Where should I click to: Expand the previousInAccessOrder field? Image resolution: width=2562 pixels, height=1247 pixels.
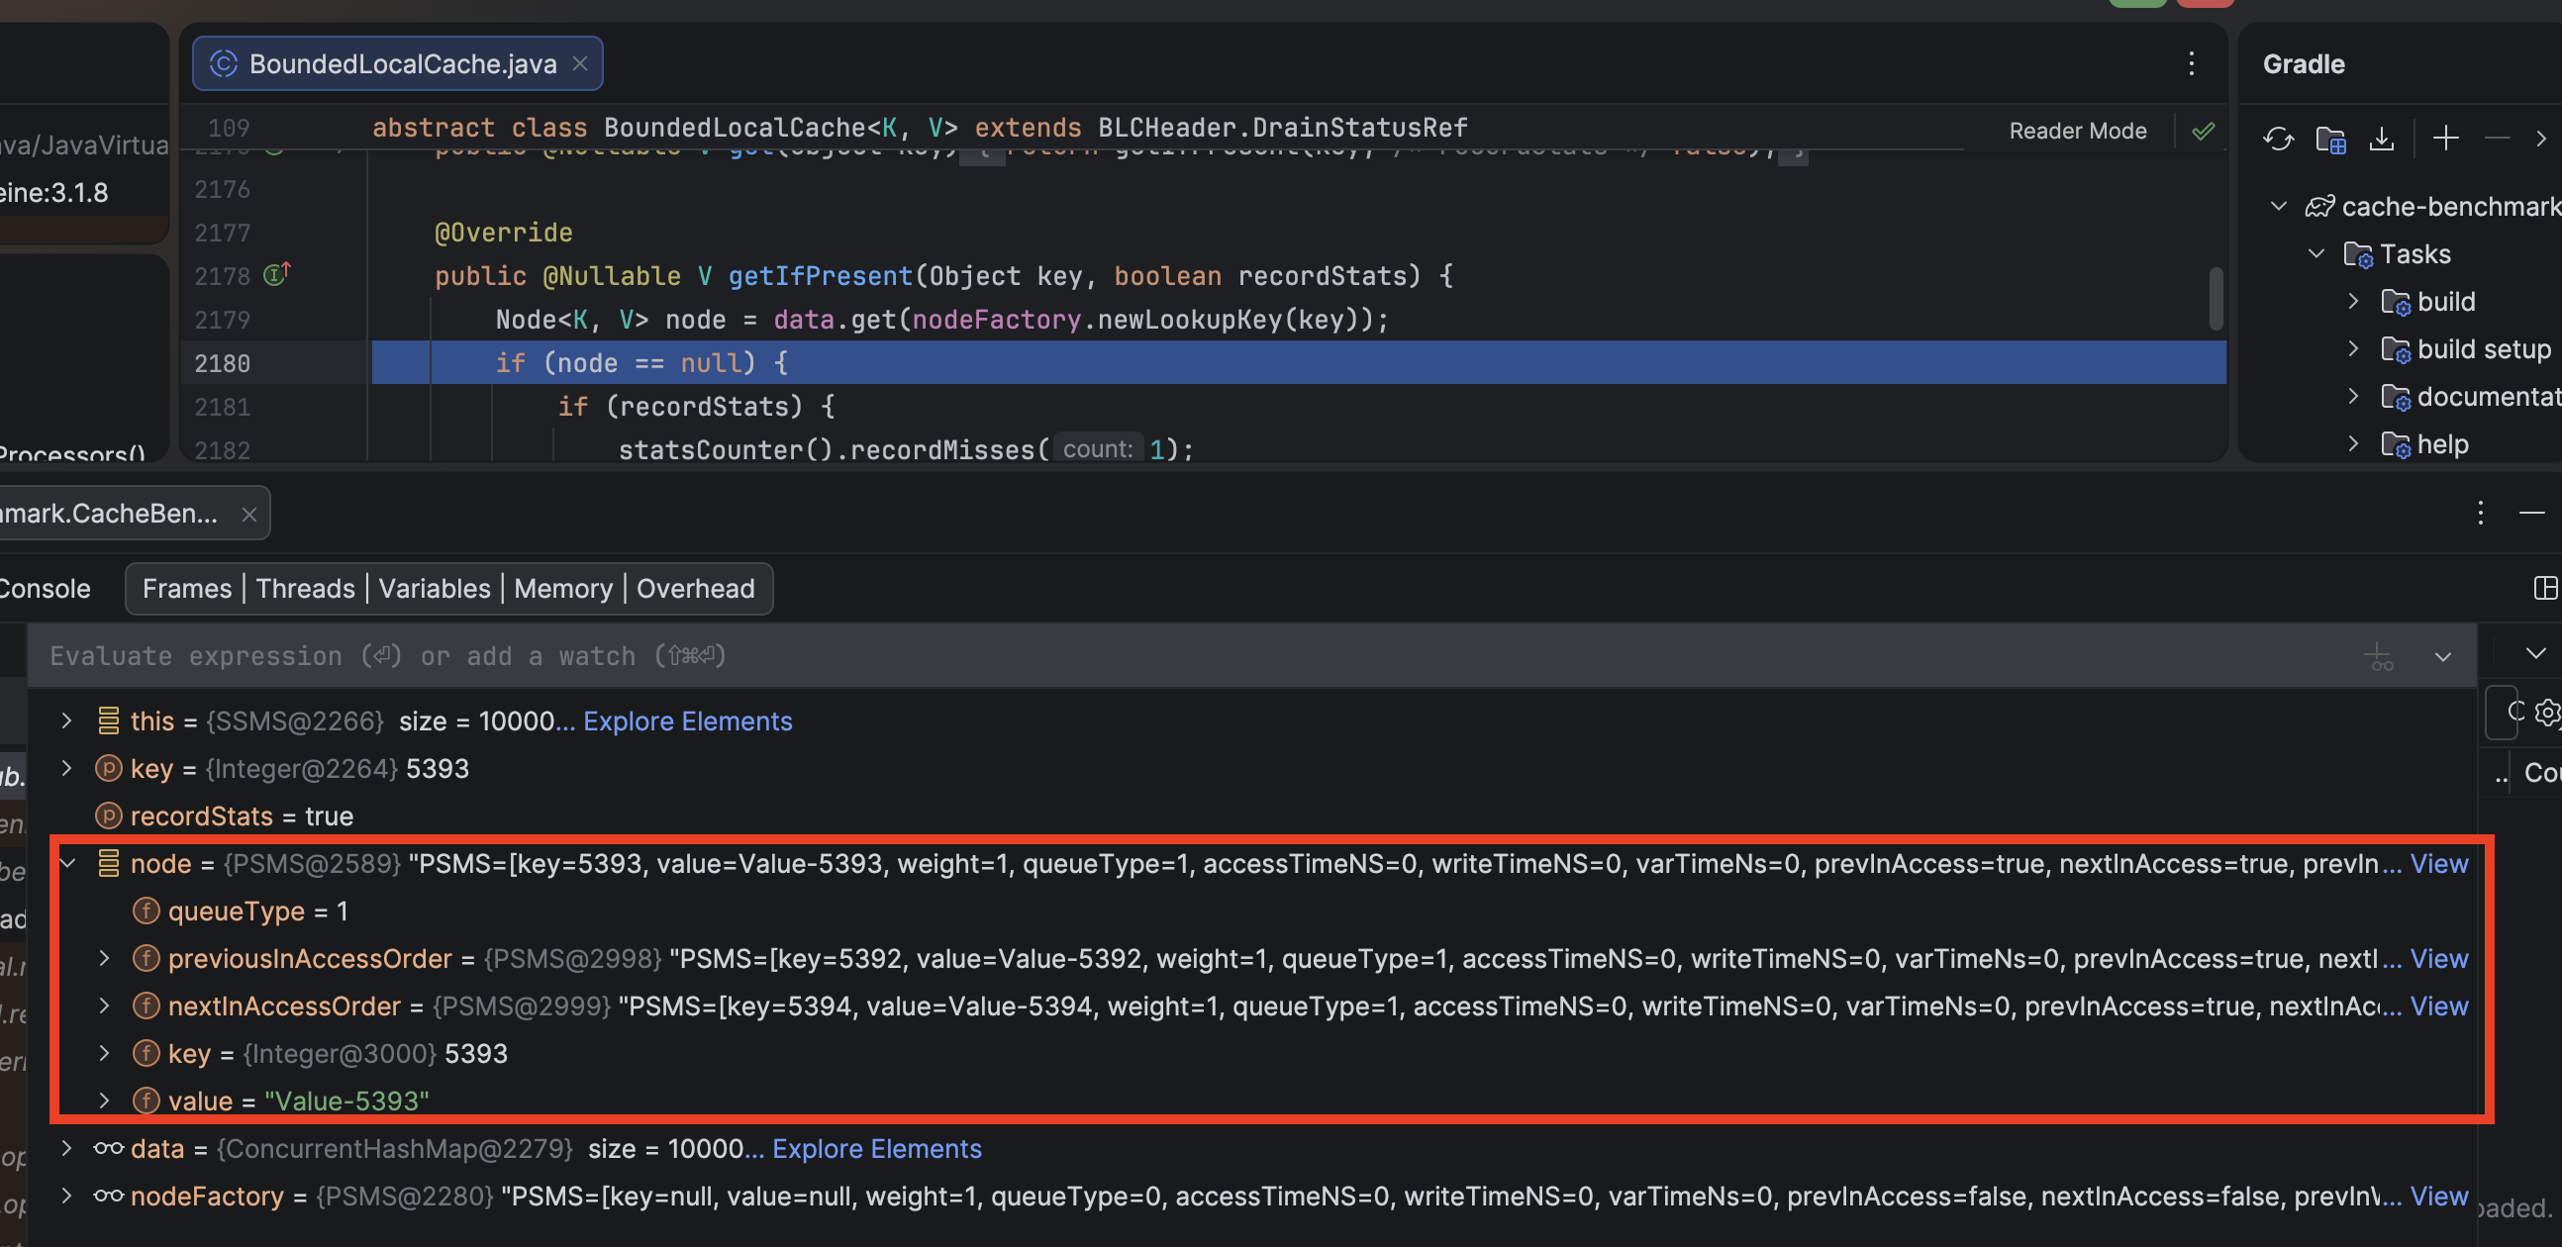[104, 958]
